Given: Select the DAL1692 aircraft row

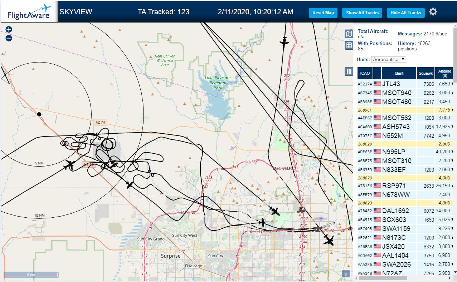Looking at the screenshot, I should pyautogui.click(x=405, y=211).
